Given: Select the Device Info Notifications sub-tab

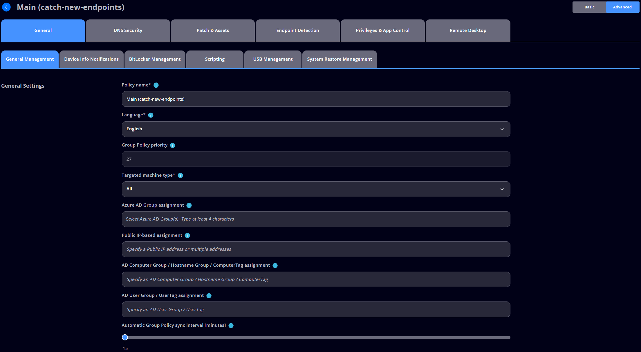Looking at the screenshot, I should [91, 59].
